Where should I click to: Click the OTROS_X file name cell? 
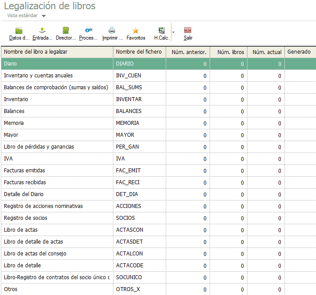(139, 289)
